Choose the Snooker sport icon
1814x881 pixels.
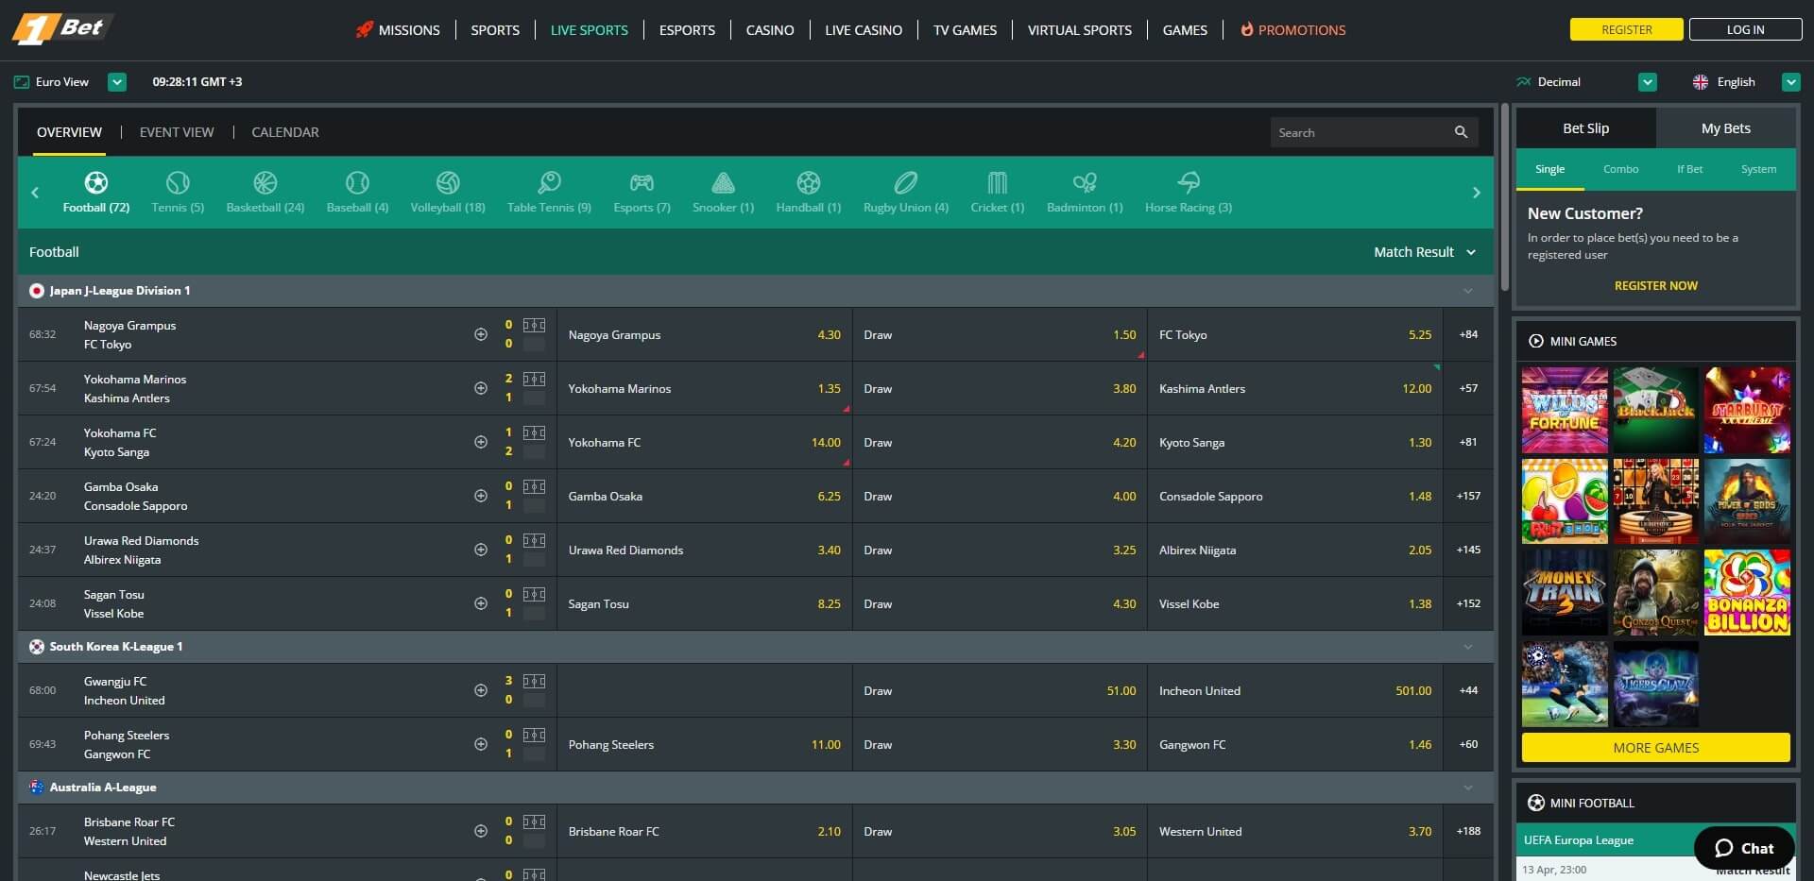click(x=723, y=182)
